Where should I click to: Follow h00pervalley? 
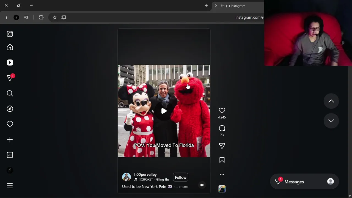[x=181, y=177]
